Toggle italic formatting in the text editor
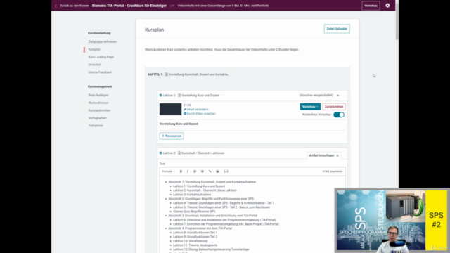This screenshot has width=450, height=253. point(188,171)
